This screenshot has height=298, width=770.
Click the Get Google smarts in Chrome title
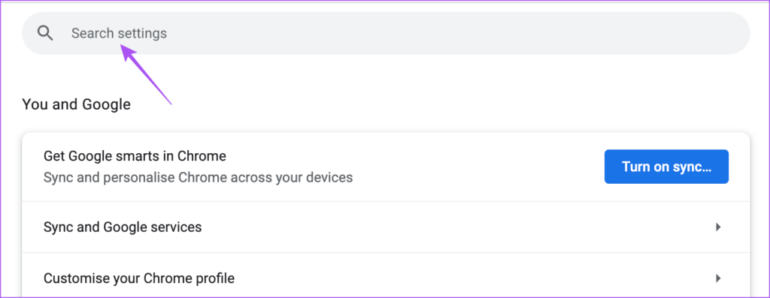[x=135, y=156]
